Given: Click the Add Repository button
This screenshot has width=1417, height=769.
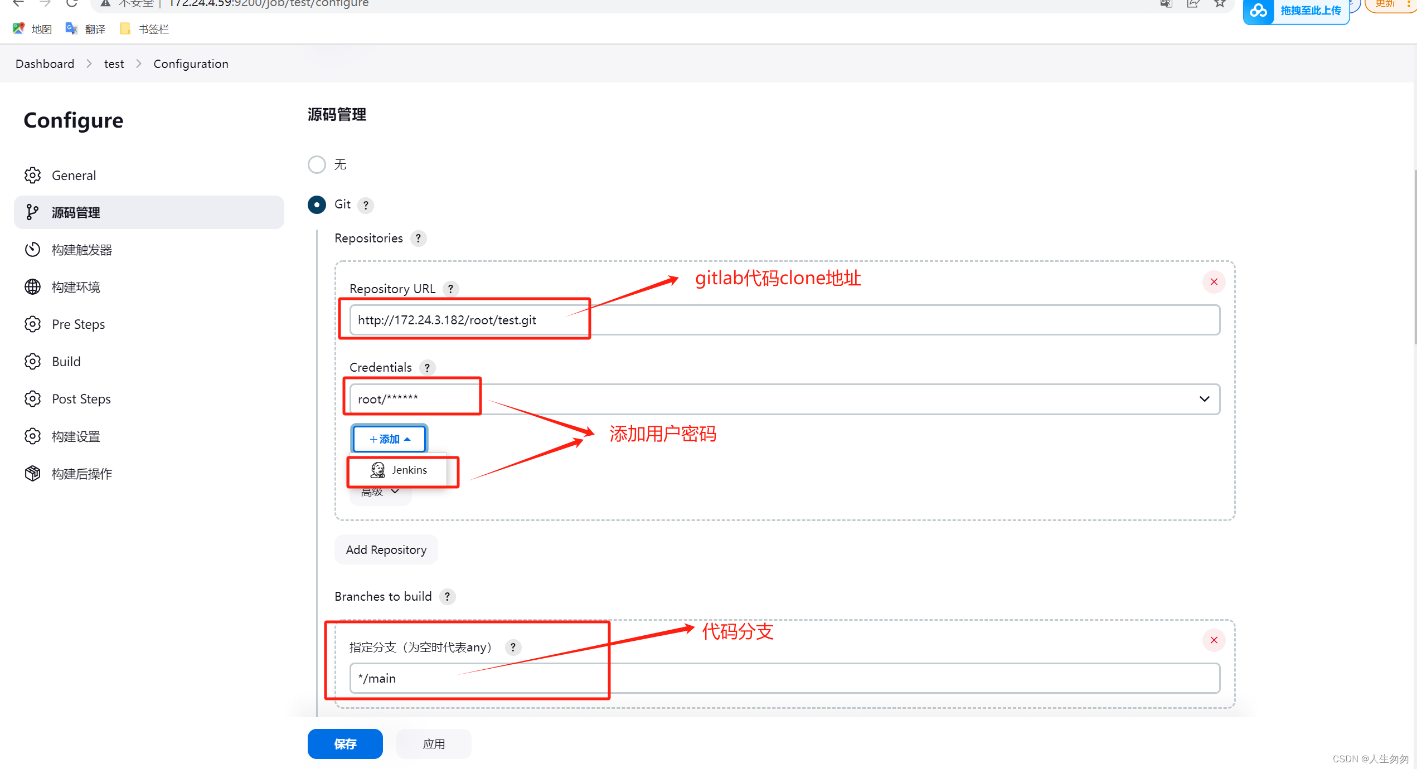Looking at the screenshot, I should [x=386, y=549].
